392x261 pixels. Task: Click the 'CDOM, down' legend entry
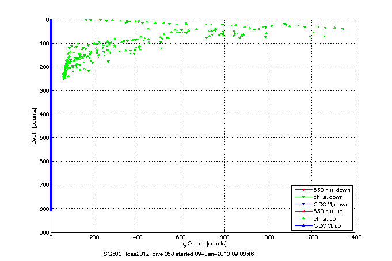click(322, 204)
